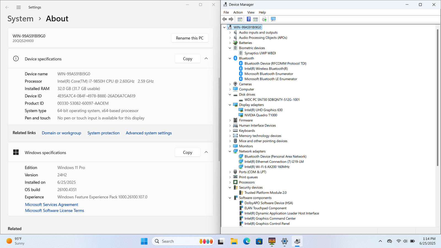Viewport: 441px width, 248px height.
Task: Collapse the Bluetooth category
Action: click(x=230, y=58)
